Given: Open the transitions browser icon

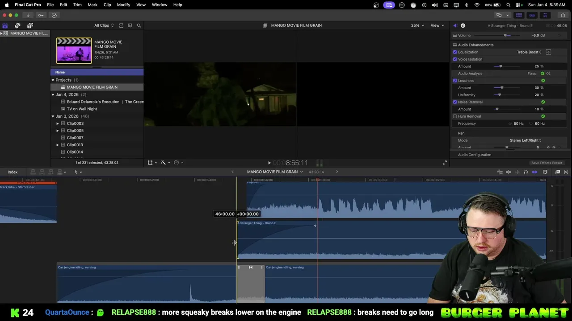Looking at the screenshot, I should (566, 172).
